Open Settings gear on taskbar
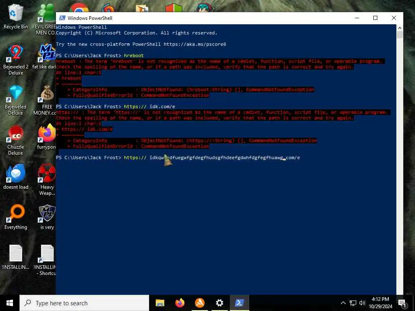The width and height of the screenshot is (415, 311). click(219, 303)
